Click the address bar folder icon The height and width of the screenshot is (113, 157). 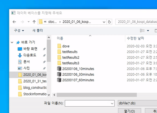click(x=41, y=22)
